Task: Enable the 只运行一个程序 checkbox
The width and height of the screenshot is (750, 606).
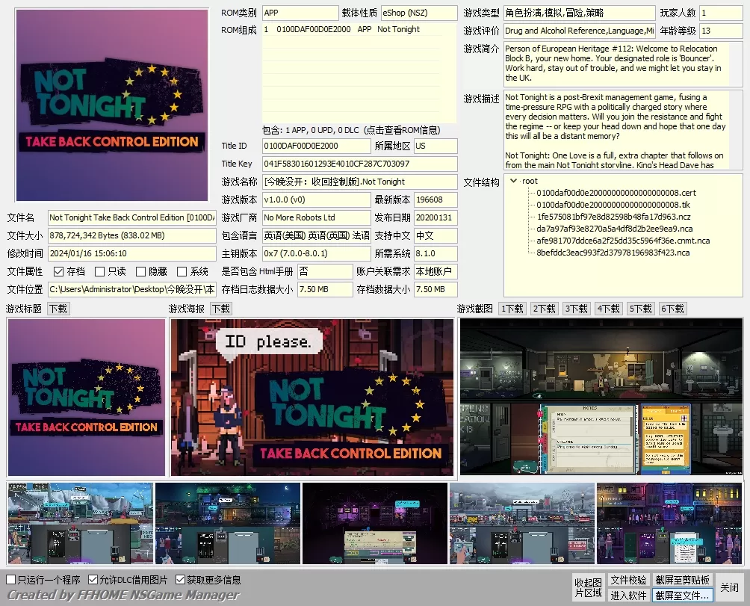Action: click(11, 578)
